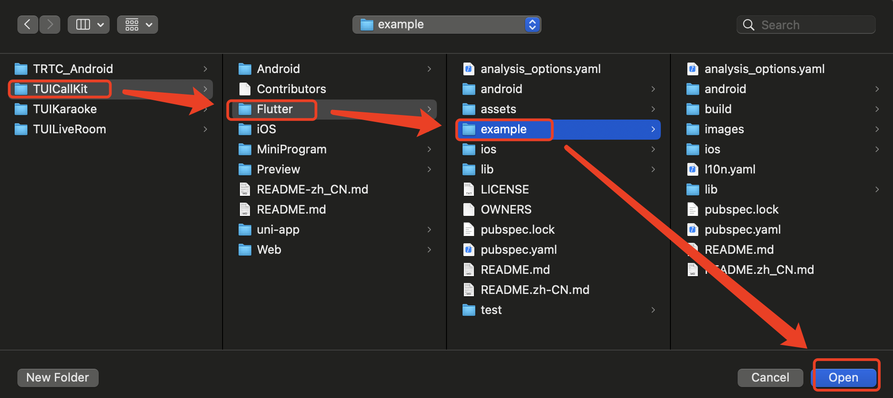Image resolution: width=893 pixels, height=398 pixels.
Task: Open the MiniProgram folder
Action: click(x=292, y=150)
